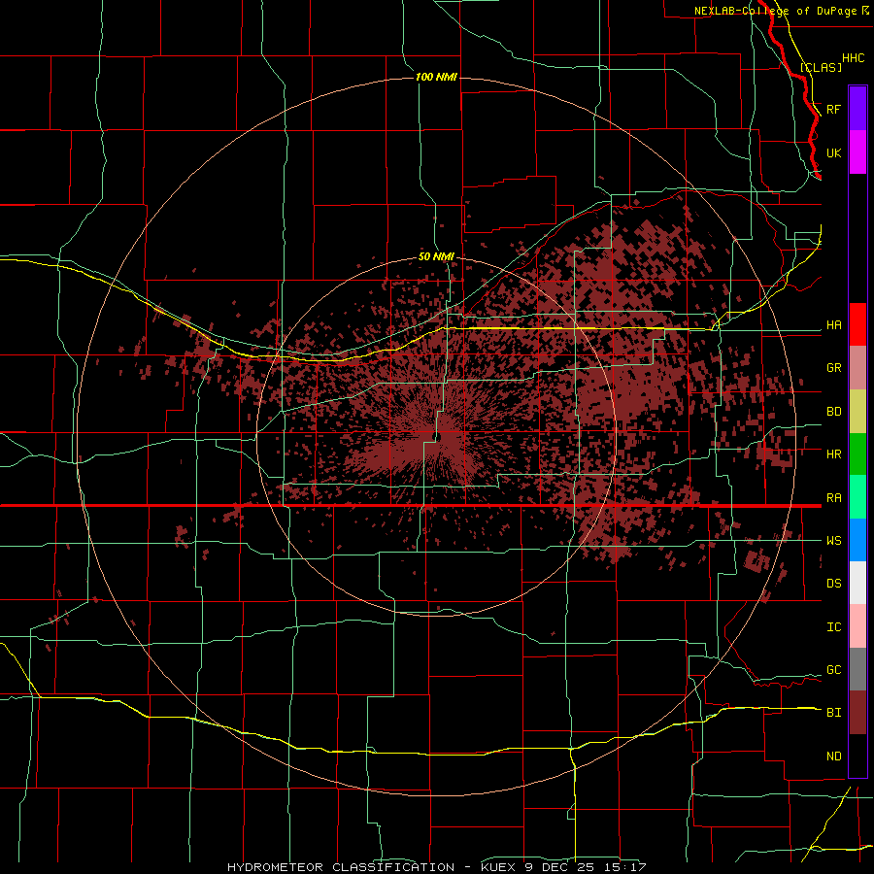Click the IC legend label text

tap(833, 627)
